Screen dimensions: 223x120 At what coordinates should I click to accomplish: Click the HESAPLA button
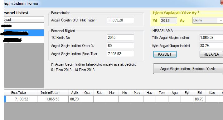[x=211, y=54]
